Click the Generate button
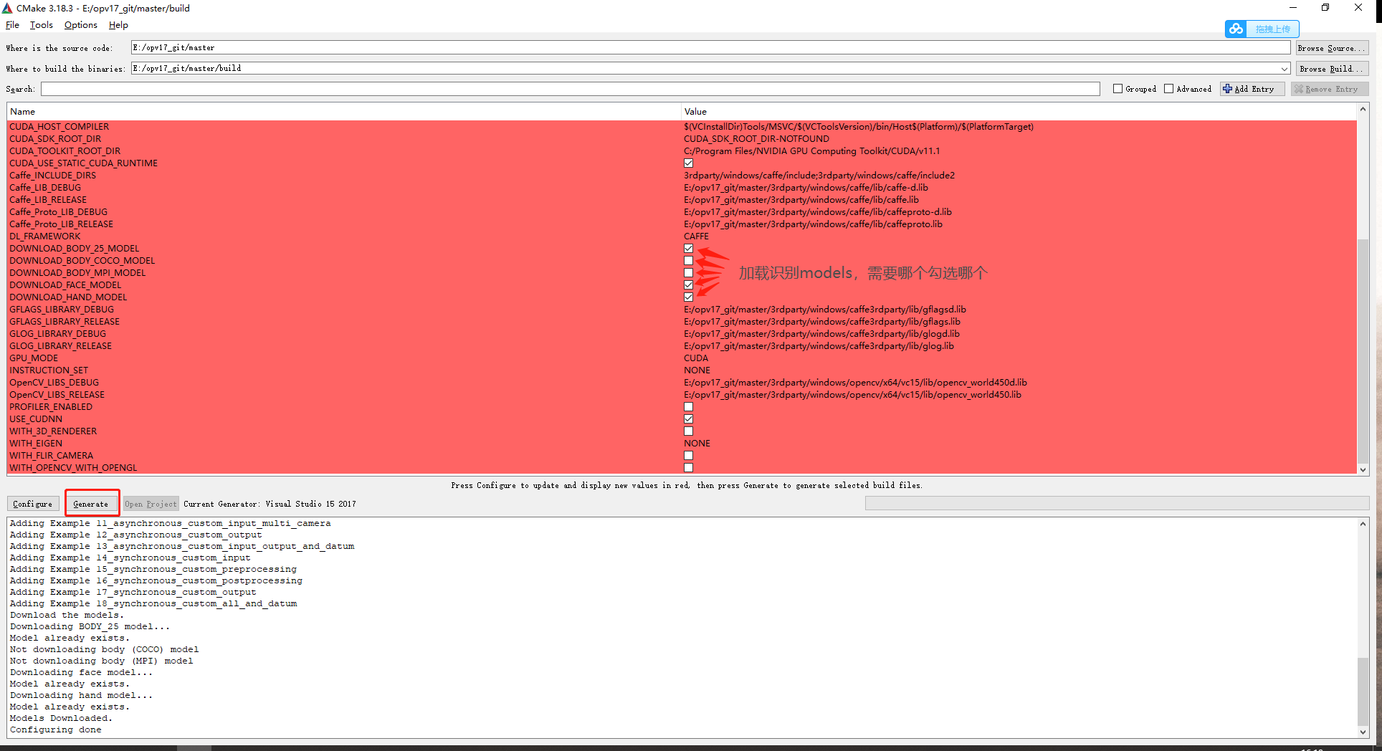 coord(92,504)
